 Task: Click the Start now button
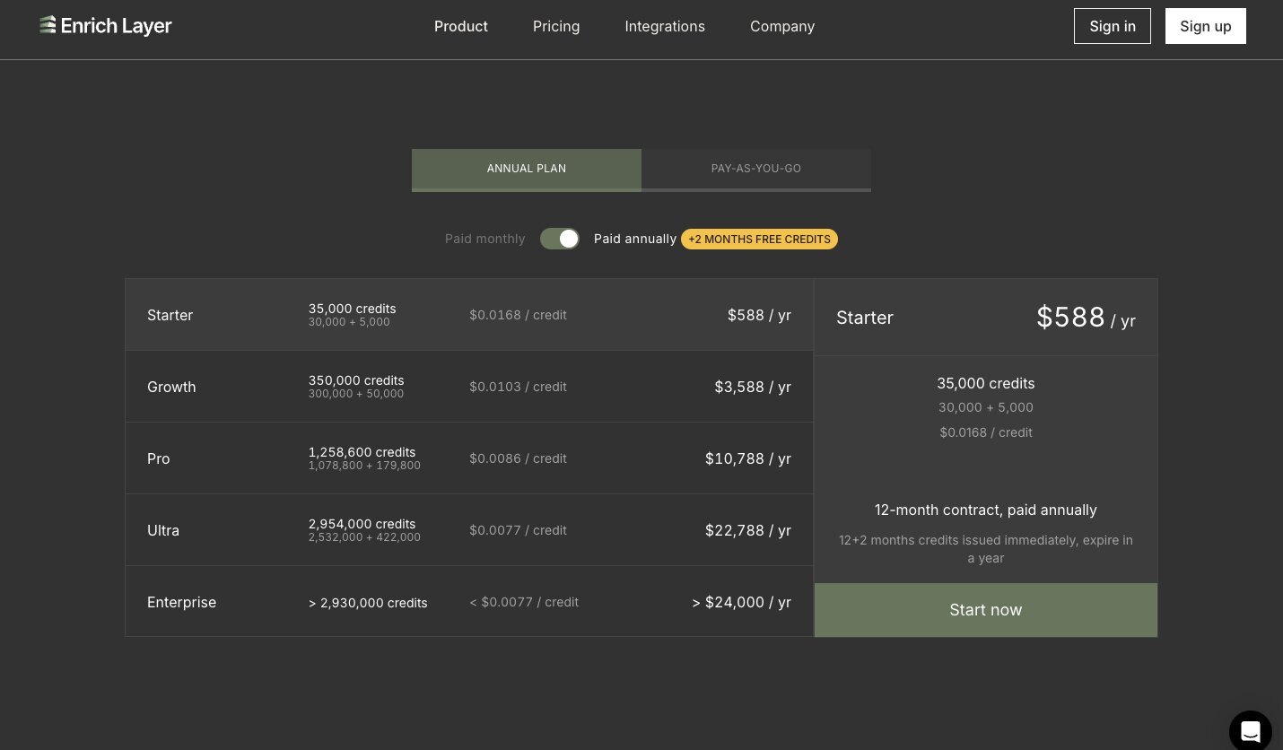point(986,610)
